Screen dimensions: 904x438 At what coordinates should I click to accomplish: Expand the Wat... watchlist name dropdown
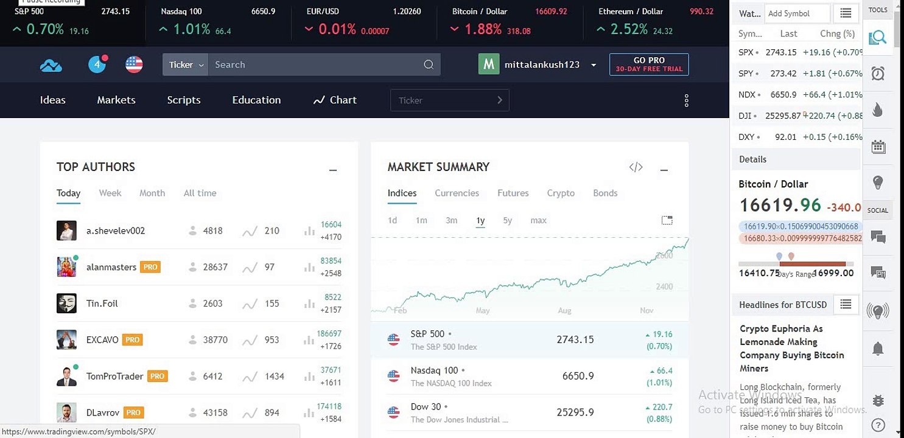[748, 13]
